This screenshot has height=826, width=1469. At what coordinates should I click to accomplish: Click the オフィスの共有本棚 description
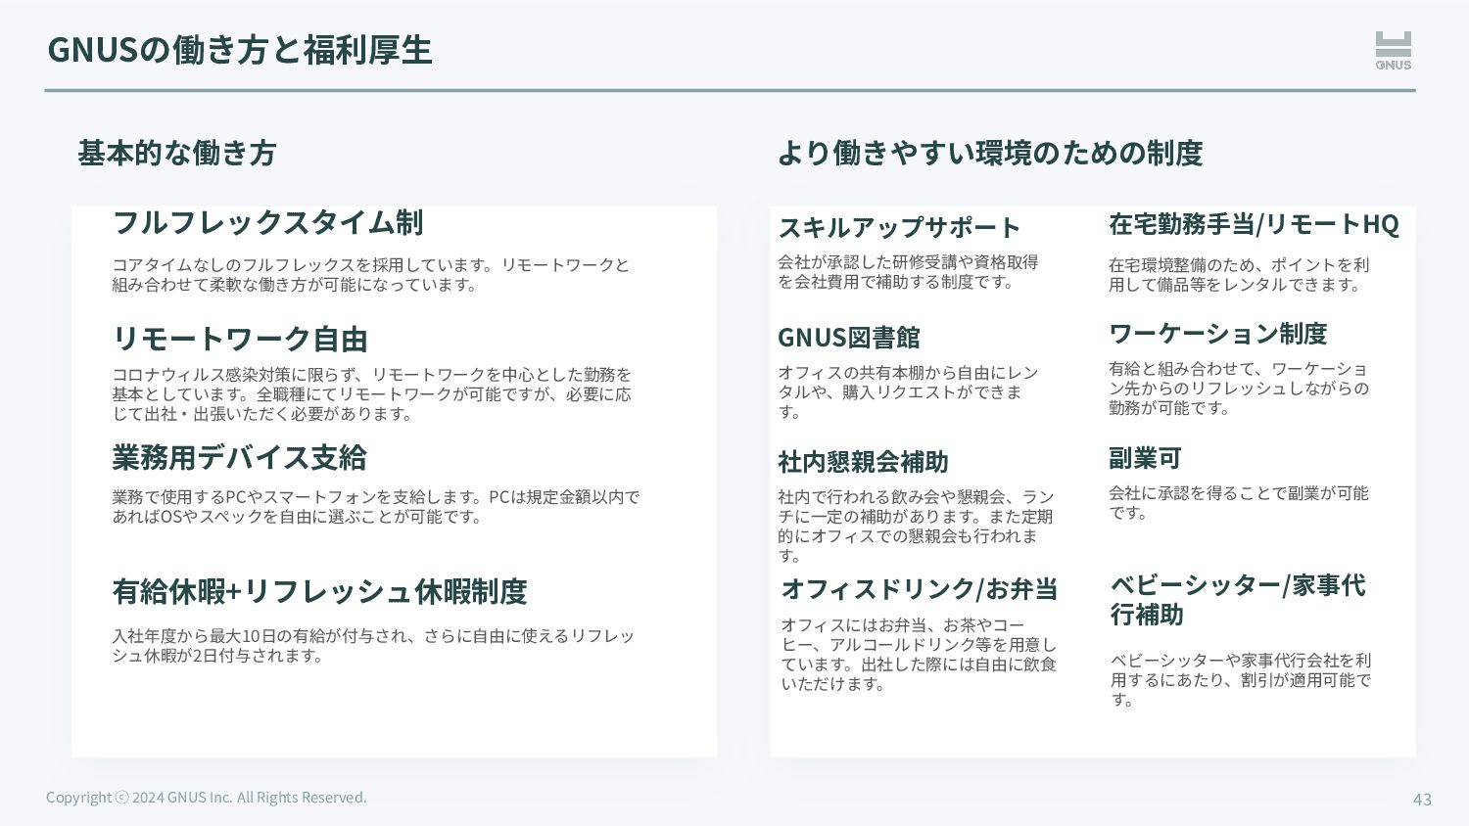(908, 392)
